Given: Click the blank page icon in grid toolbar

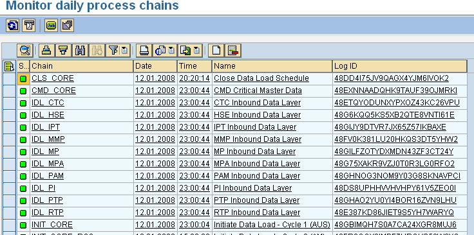Looking at the screenshot, I should tap(216, 51).
